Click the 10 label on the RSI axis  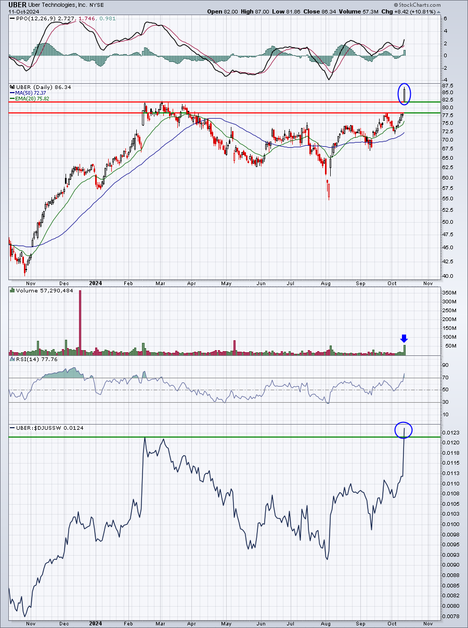(x=446, y=415)
